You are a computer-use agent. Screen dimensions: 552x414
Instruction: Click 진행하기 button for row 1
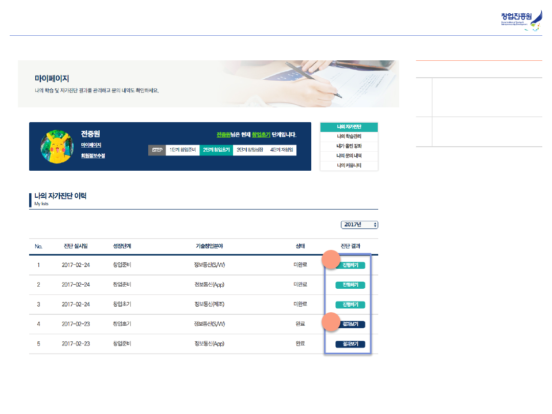tap(350, 265)
